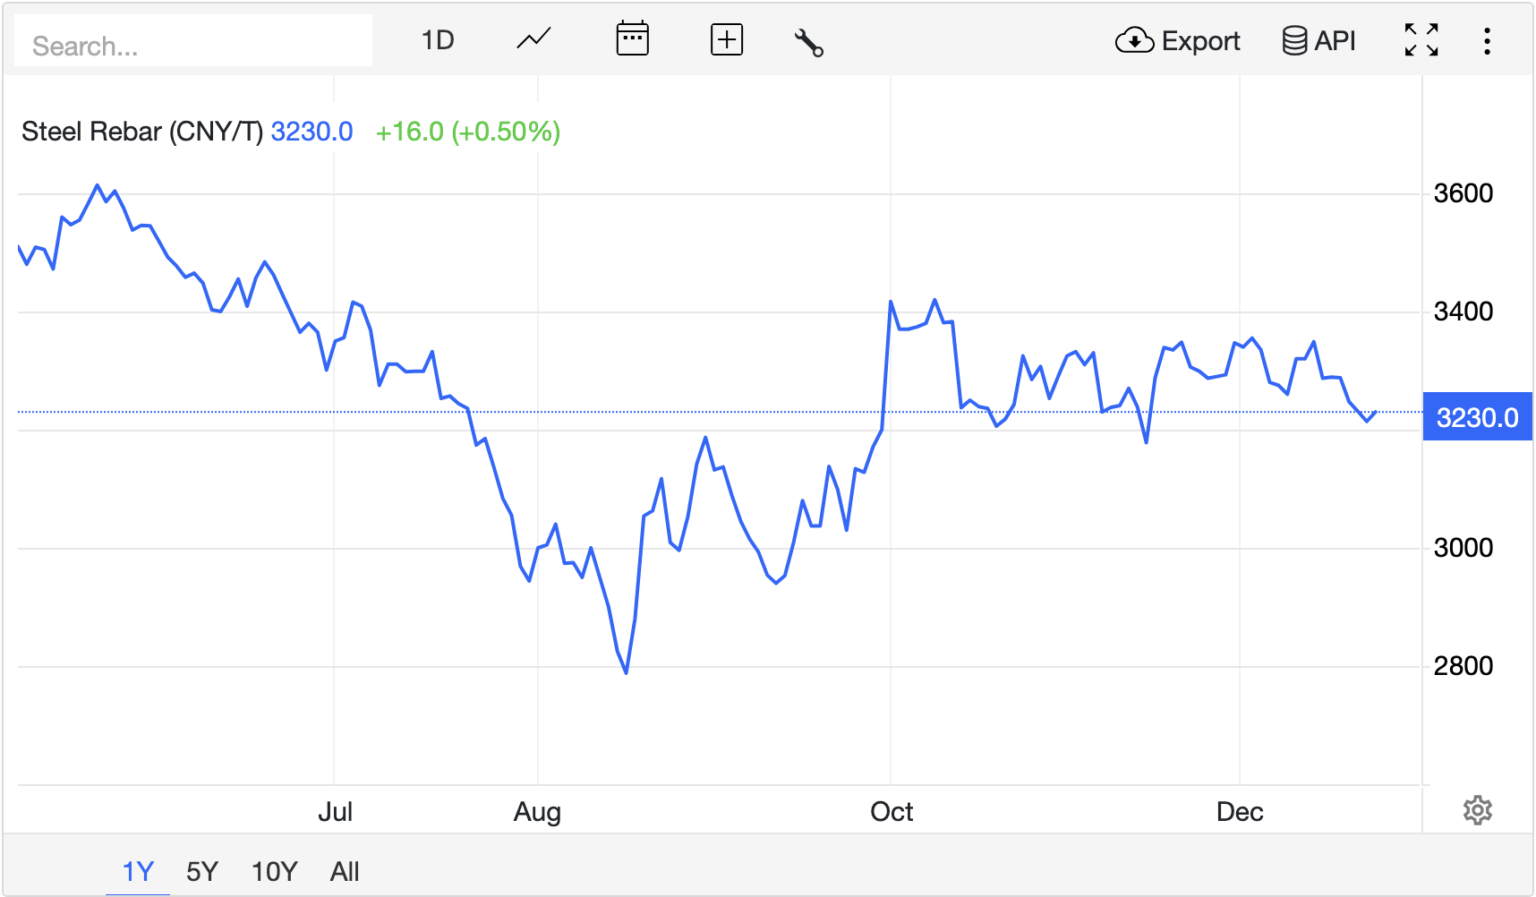The height and width of the screenshot is (897, 1536).
Task: Switch to the 5Y time range
Action: [202, 871]
